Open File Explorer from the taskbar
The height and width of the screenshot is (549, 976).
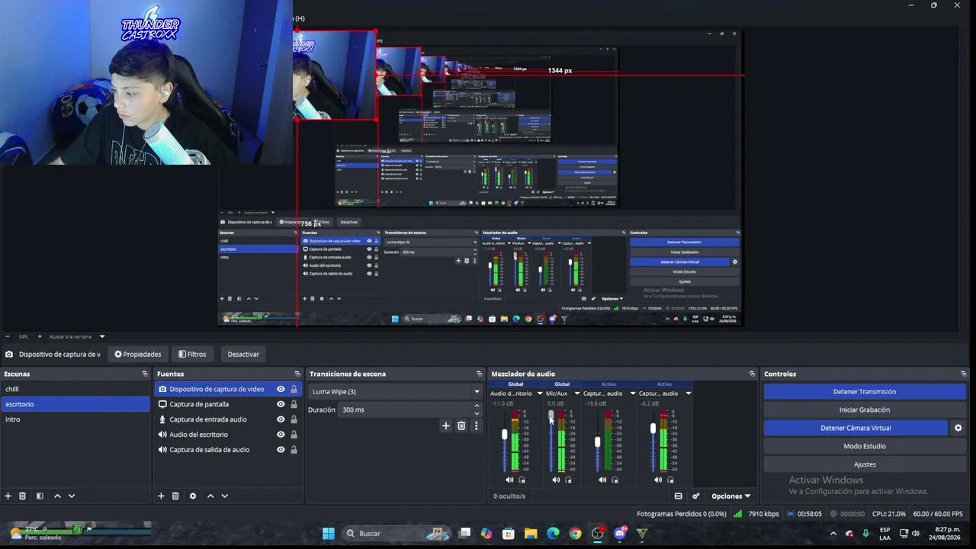click(x=531, y=533)
